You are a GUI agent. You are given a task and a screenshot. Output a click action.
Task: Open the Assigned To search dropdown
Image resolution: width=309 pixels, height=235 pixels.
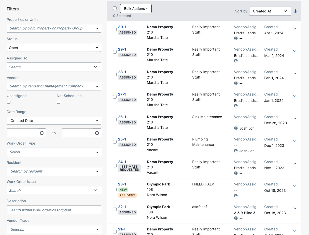tap(54, 67)
